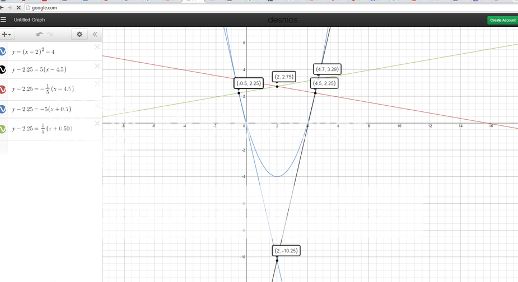
Task: Stop page loading in the browser
Action: coord(18,8)
